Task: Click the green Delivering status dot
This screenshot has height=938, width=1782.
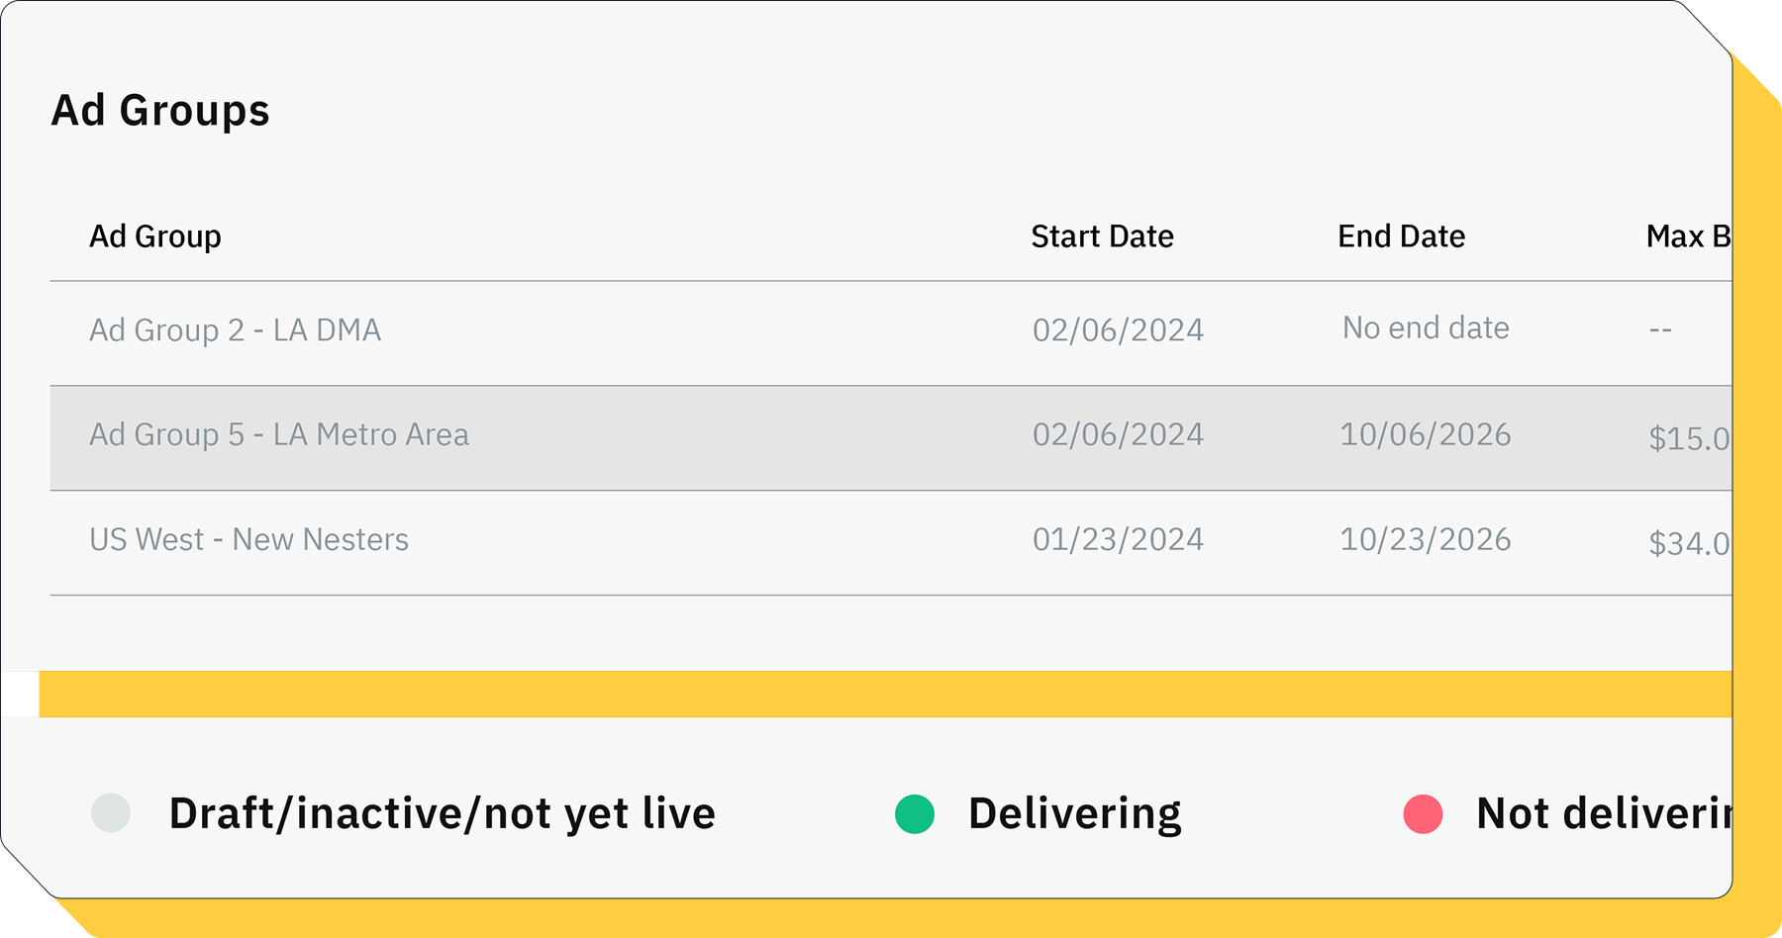Action: click(x=915, y=814)
